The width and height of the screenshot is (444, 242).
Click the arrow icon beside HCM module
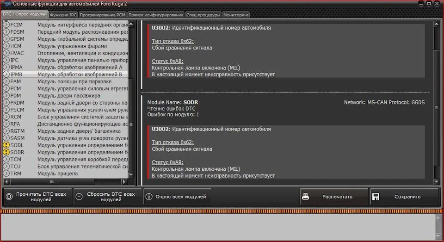[x=6, y=46]
